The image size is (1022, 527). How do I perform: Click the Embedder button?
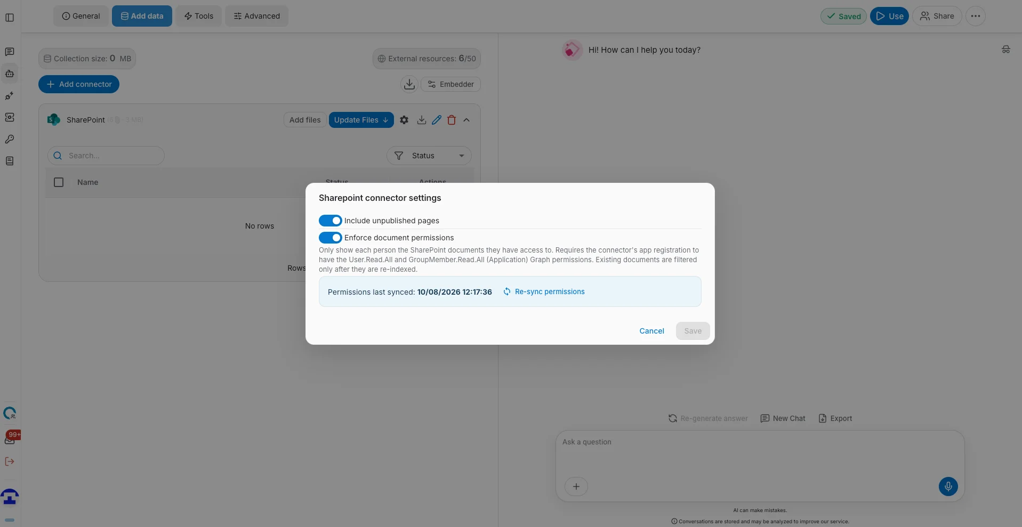point(451,84)
